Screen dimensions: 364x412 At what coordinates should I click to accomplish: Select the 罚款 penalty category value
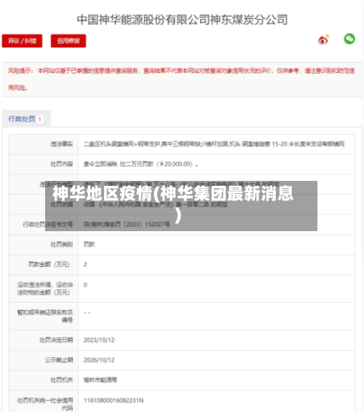[89, 244]
